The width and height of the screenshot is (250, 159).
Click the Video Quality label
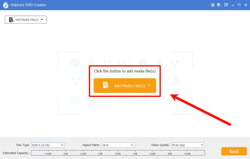(160, 145)
